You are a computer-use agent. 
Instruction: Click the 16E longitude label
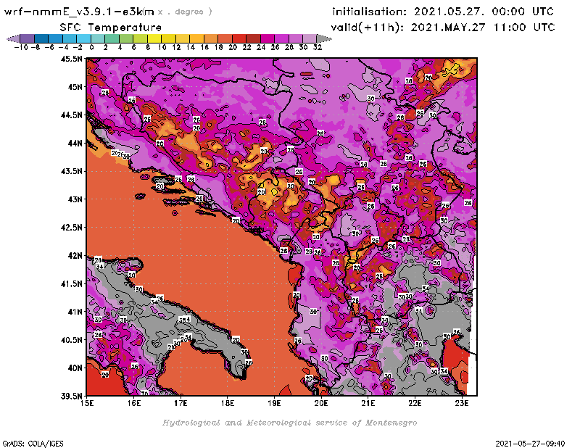134,403
